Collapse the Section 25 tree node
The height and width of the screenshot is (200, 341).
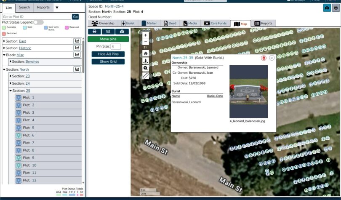[x=11, y=91]
